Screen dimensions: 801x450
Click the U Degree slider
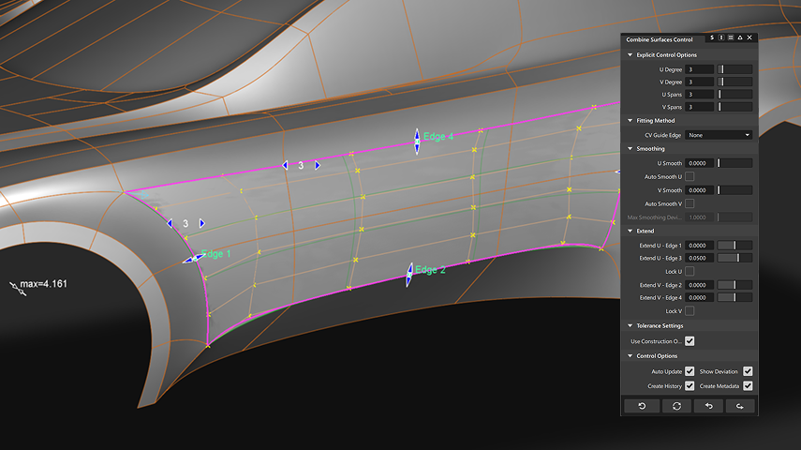click(734, 69)
